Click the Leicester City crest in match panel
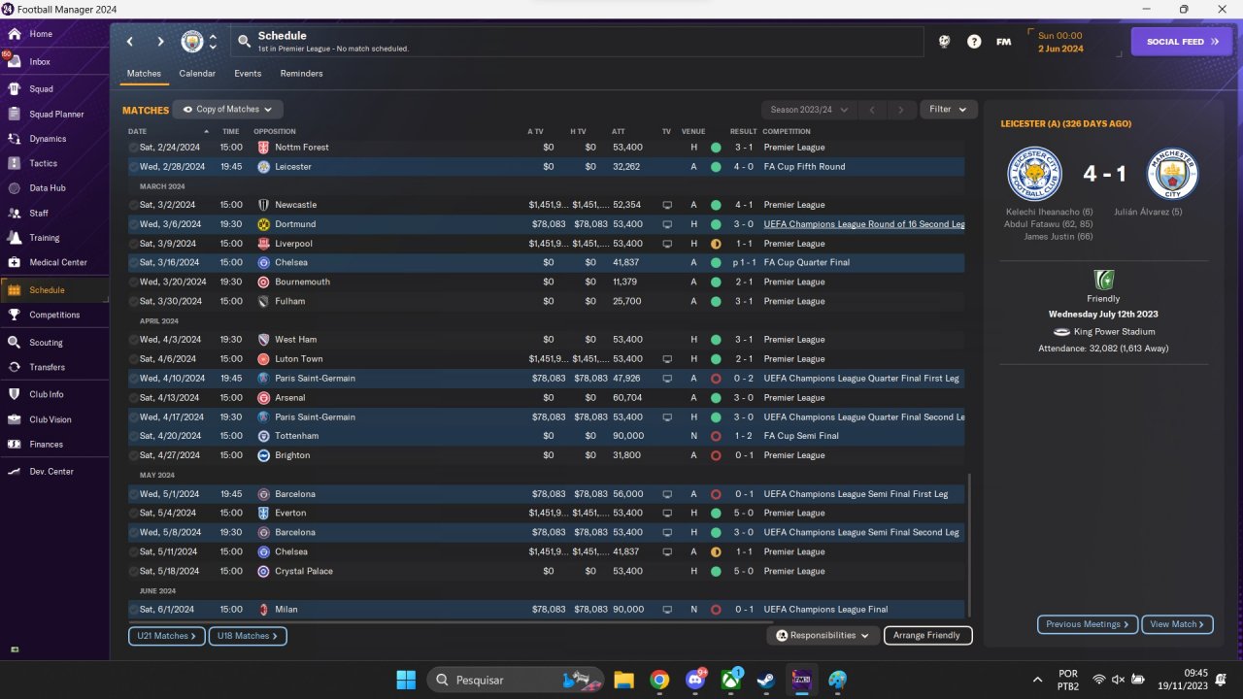This screenshot has height=699, width=1243. [x=1033, y=174]
